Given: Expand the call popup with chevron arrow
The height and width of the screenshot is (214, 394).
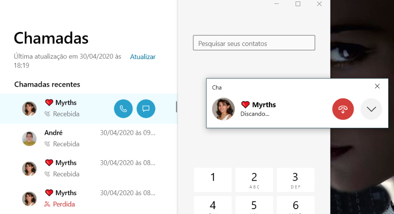Looking at the screenshot, I should (371, 109).
